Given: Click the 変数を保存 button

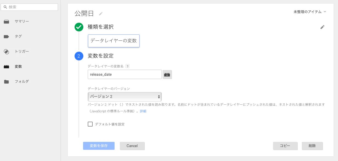Looking at the screenshot, I should click(99, 146).
